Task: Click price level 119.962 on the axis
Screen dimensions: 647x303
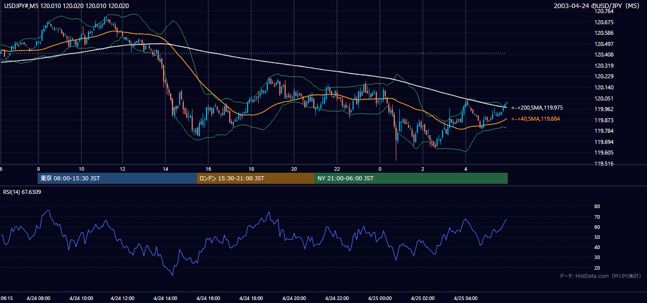Action: [603, 109]
